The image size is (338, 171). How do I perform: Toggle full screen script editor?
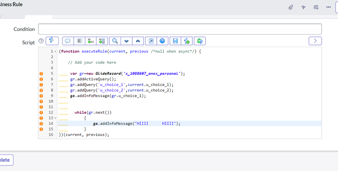151,41
